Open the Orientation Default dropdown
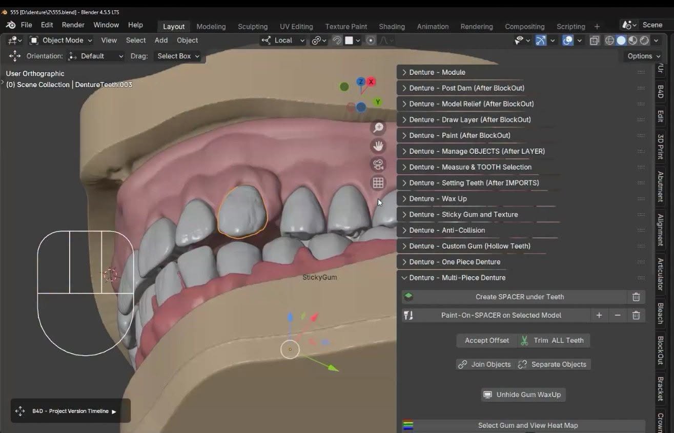Image resolution: width=674 pixels, height=433 pixels. 96,56
